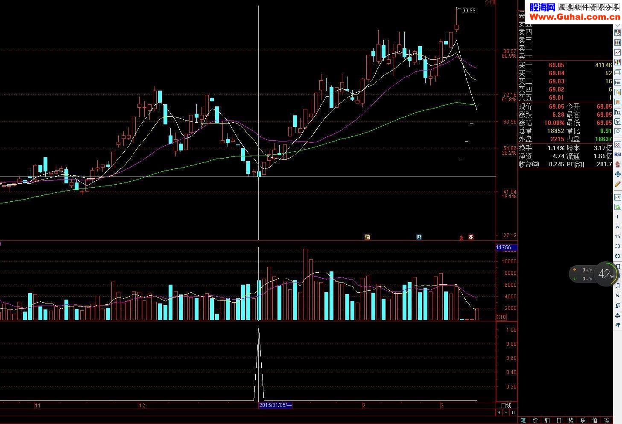622x424 pixels.
Task: Click the 买三 price 69.03
Action: [x=557, y=81]
